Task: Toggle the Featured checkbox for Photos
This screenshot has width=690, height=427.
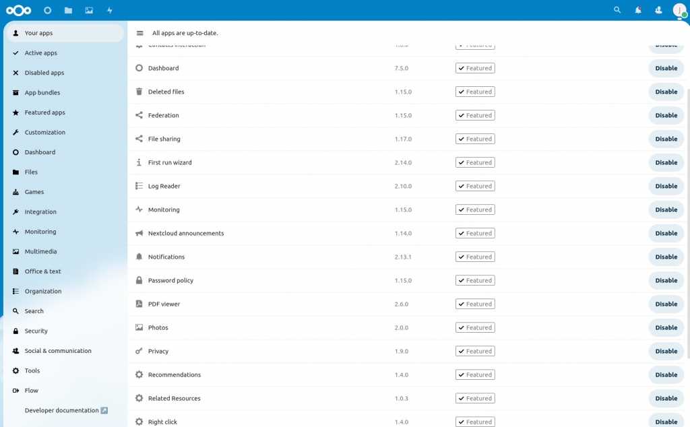Action: click(x=475, y=327)
